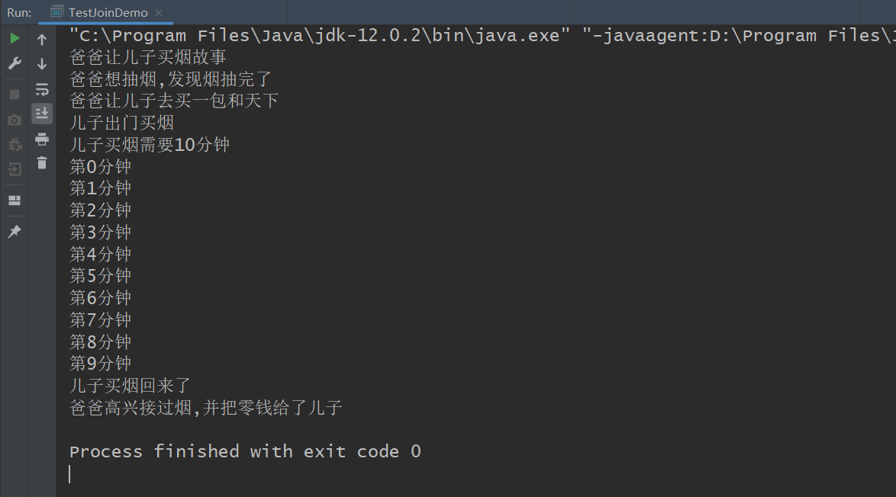896x497 pixels.
Task: Click the "Process finished with exit code 0" line
Action: tap(245, 451)
